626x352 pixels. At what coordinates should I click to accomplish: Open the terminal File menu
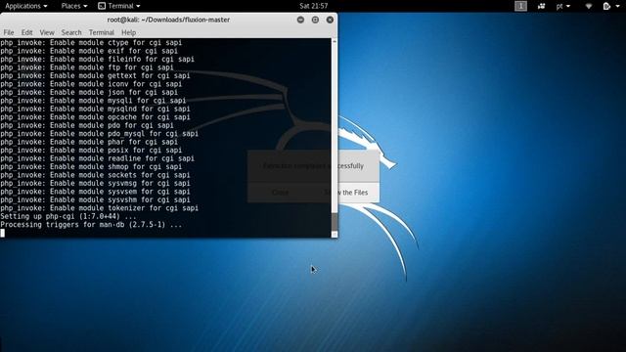tap(9, 32)
